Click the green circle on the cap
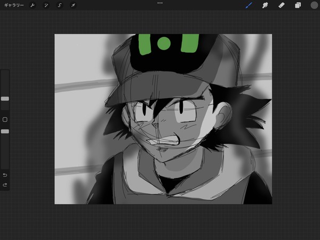 (164, 43)
